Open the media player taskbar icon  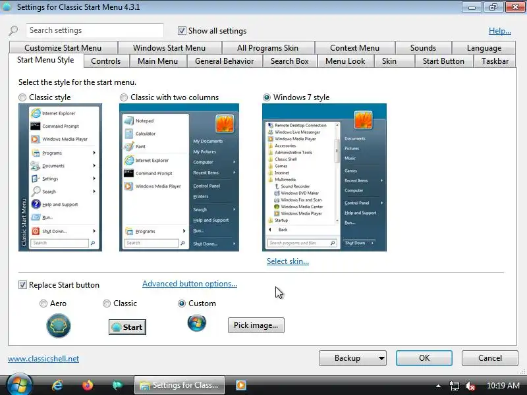pos(241,385)
